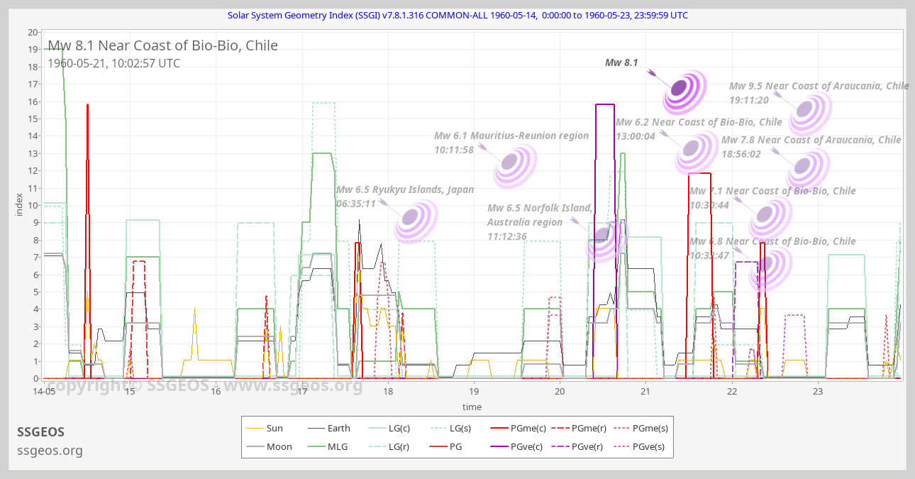
Task: Click the Mw 7.8 Araucania earthquake marker
Action: pyautogui.click(x=807, y=169)
